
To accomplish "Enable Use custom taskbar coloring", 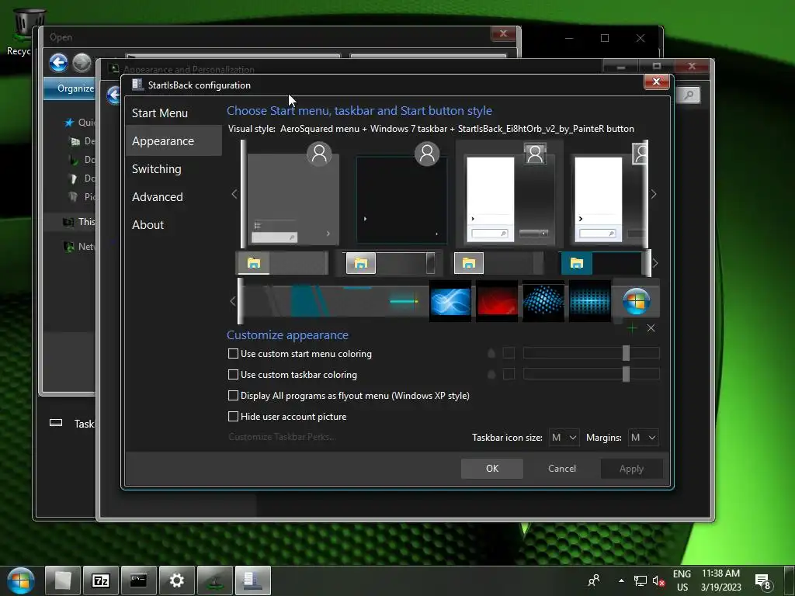I will 233,375.
